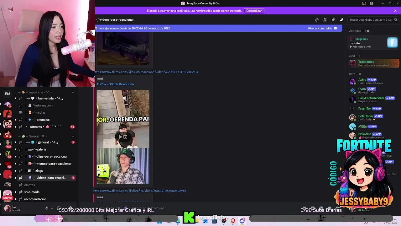
Task: Open the Actividad settings gear icon
Action: (x=368, y=31)
